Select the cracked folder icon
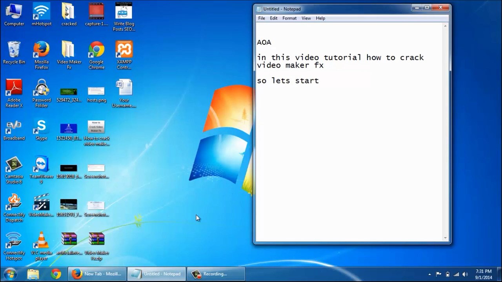Image resolution: width=502 pixels, height=282 pixels. point(69,14)
